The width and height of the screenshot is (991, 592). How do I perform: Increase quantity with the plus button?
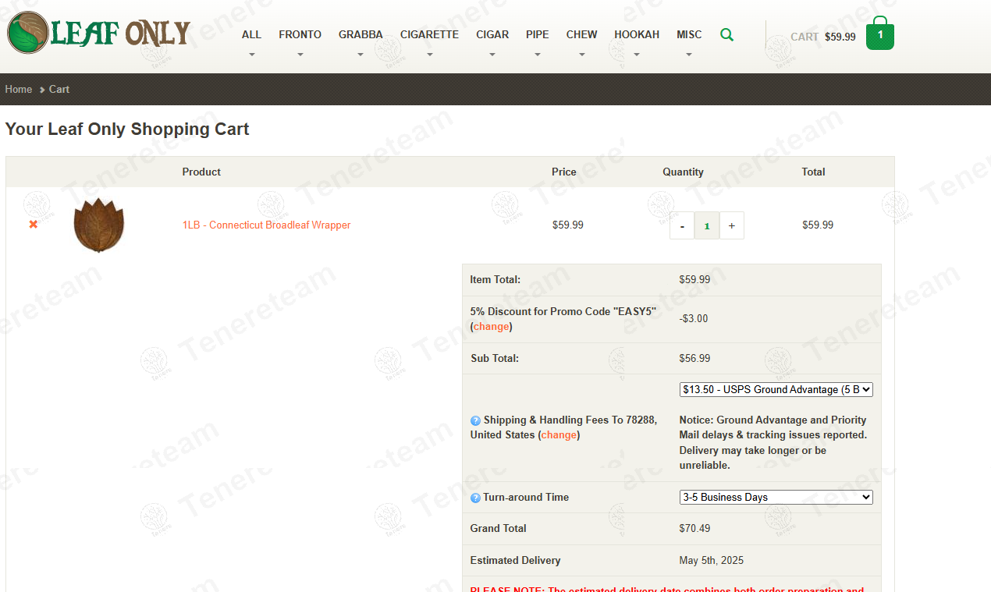point(731,225)
